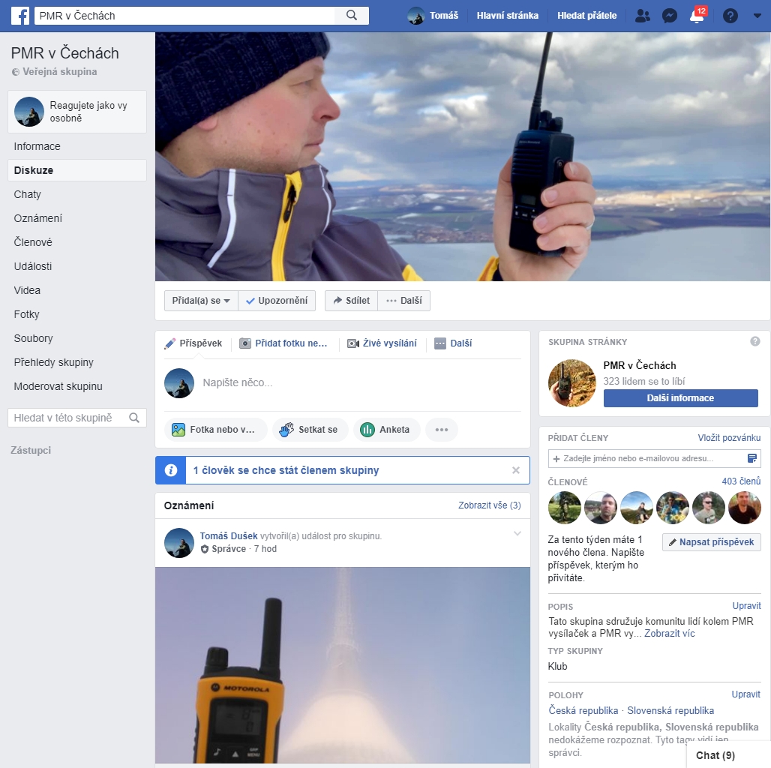The height and width of the screenshot is (768, 771).
Task: Click Zobrazit vše (3) link
Action: point(489,505)
